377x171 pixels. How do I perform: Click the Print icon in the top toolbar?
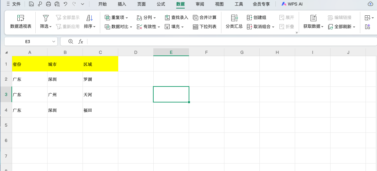(48, 4)
